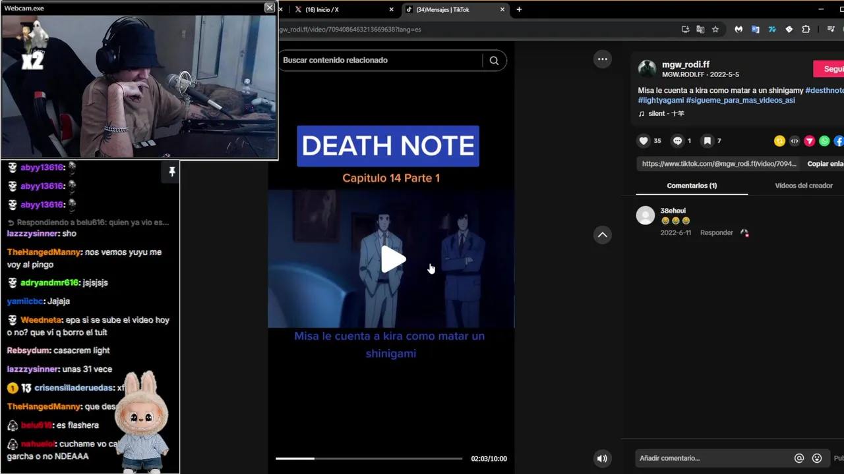Viewport: 844px width, 474px height.
Task: Open comments via speech bubble icon
Action: pyautogui.click(x=677, y=141)
